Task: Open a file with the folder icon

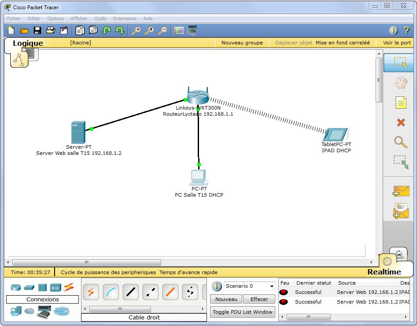Action: point(24,30)
